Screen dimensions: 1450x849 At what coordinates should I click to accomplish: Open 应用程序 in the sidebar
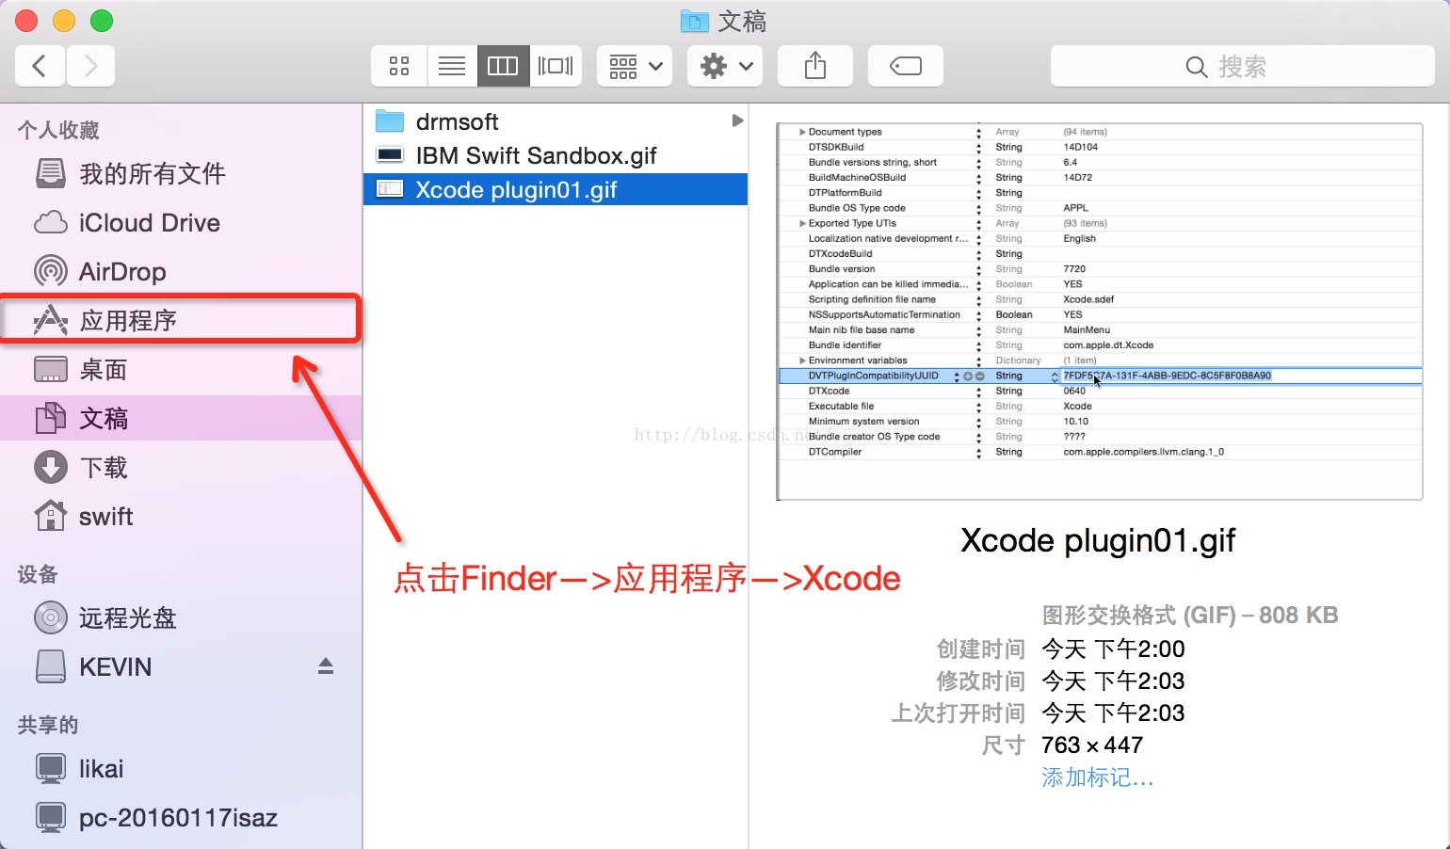pyautogui.click(x=181, y=320)
